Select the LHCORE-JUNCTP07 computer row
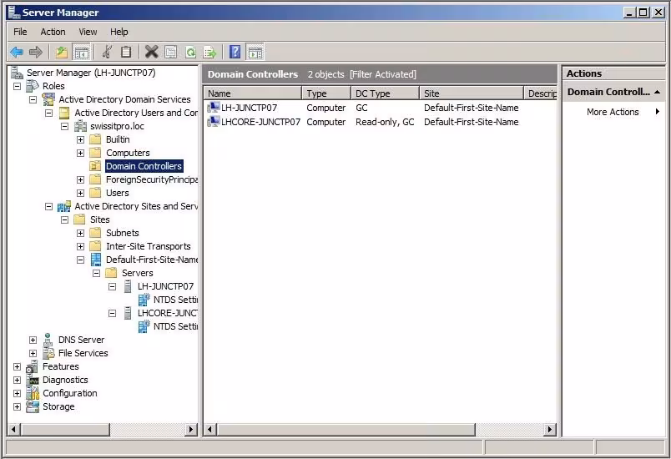The width and height of the screenshot is (671, 459). (260, 122)
